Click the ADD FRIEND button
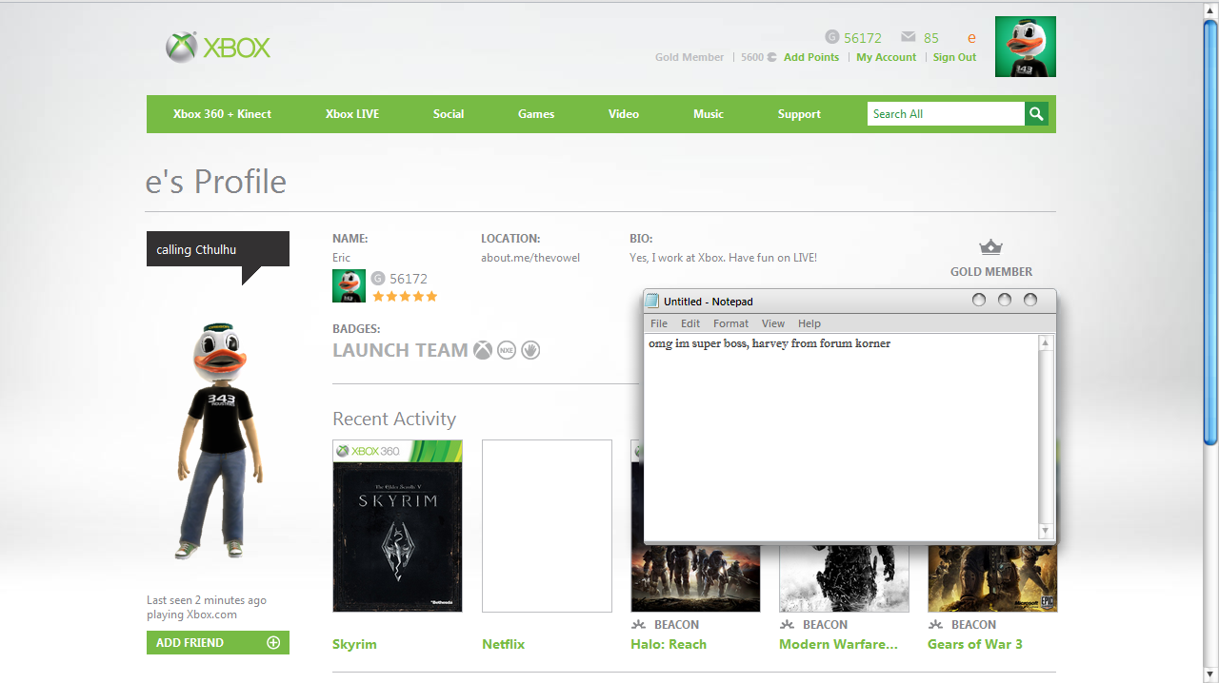 point(218,643)
